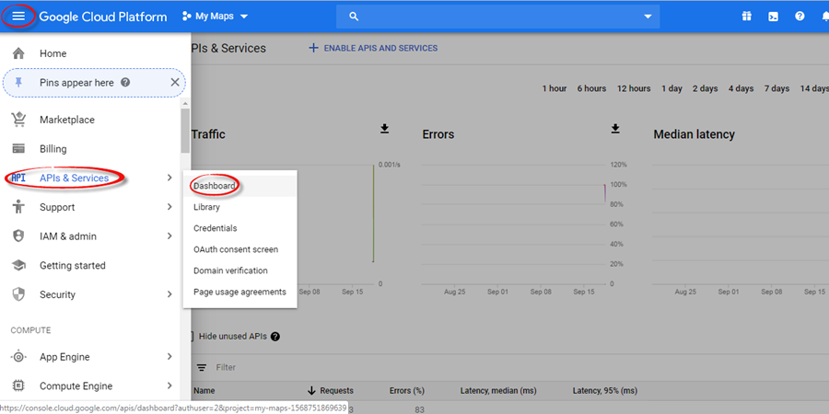
Task: Click the Security shield icon
Action: (x=18, y=294)
